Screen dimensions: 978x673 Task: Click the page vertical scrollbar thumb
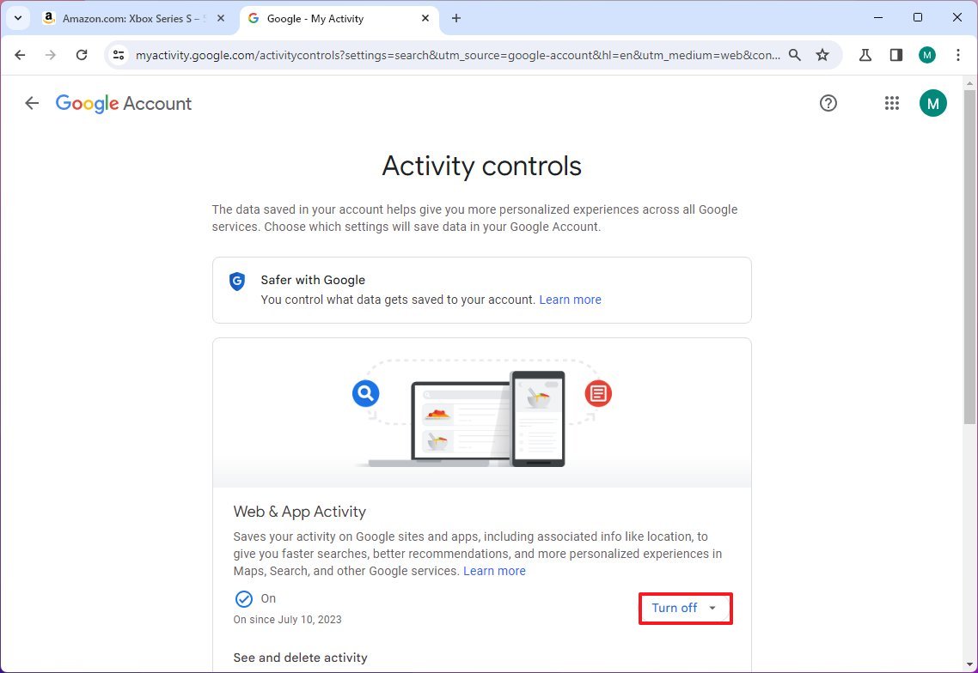969,257
